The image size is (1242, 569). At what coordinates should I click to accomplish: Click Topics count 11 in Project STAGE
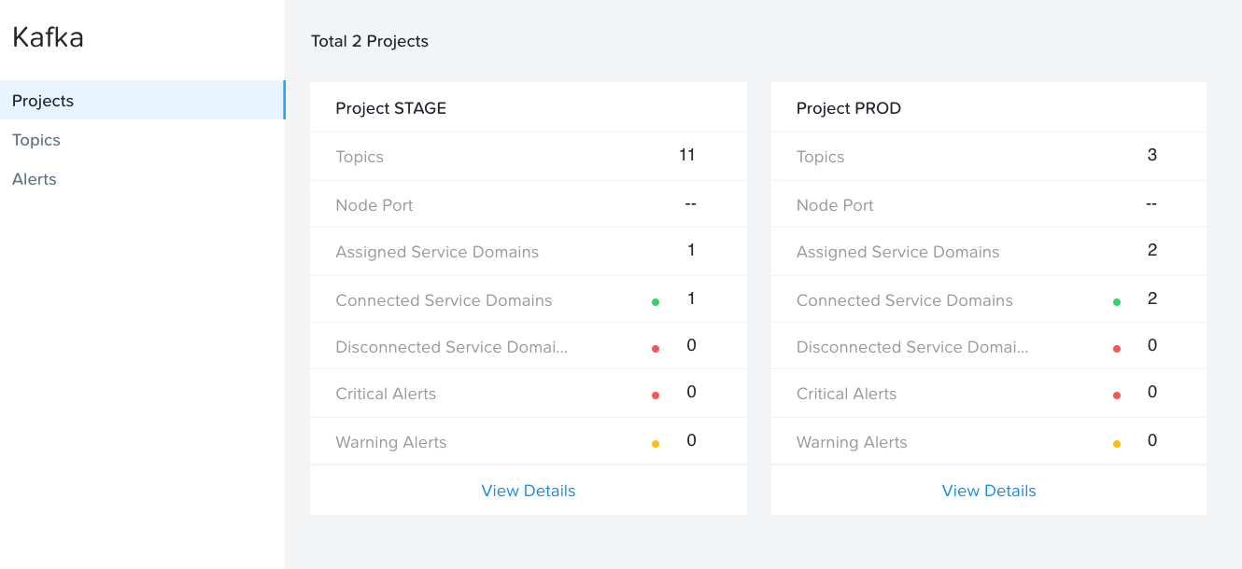(x=687, y=155)
